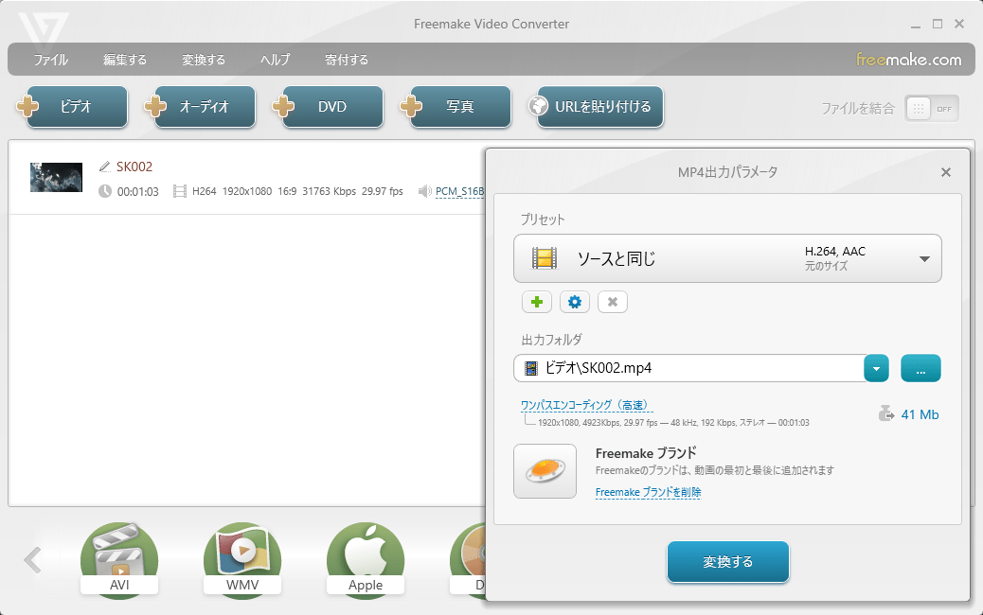Click ワンパスエンコーディング（高速） link
This screenshot has height=615, width=983.
[x=586, y=405]
